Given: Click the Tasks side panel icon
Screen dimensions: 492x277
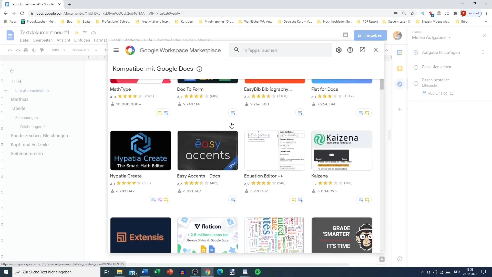Looking at the screenshot, I should pos(399,84).
